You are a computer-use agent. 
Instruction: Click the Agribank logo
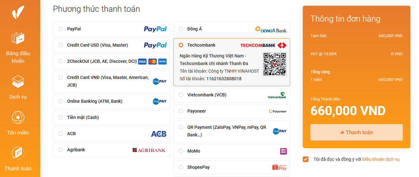(x=149, y=150)
